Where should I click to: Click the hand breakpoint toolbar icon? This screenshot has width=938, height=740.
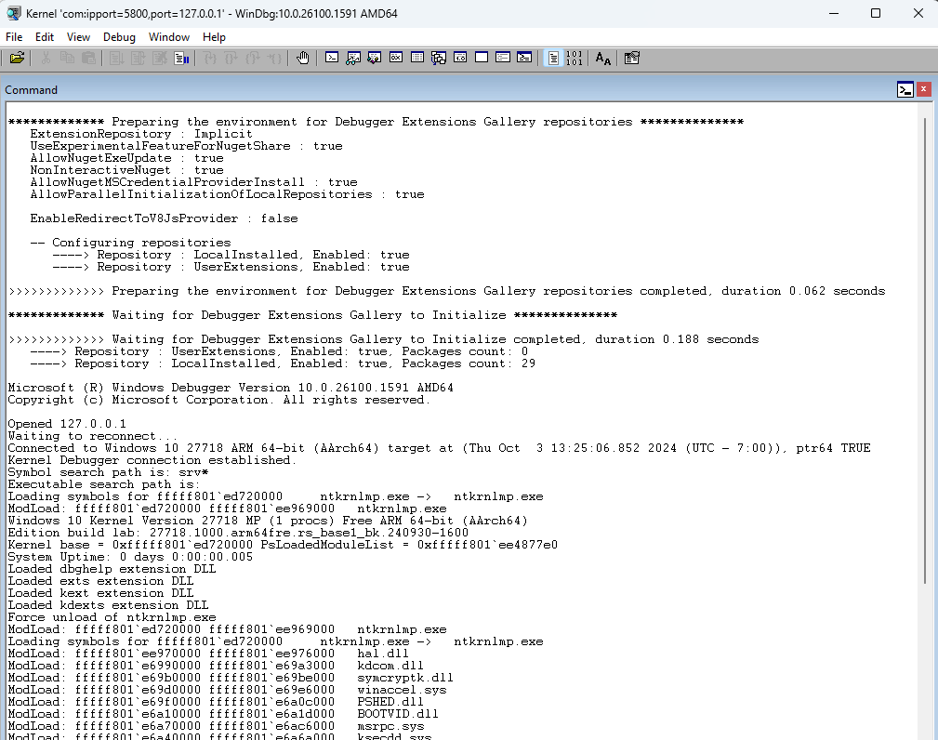coord(303,58)
